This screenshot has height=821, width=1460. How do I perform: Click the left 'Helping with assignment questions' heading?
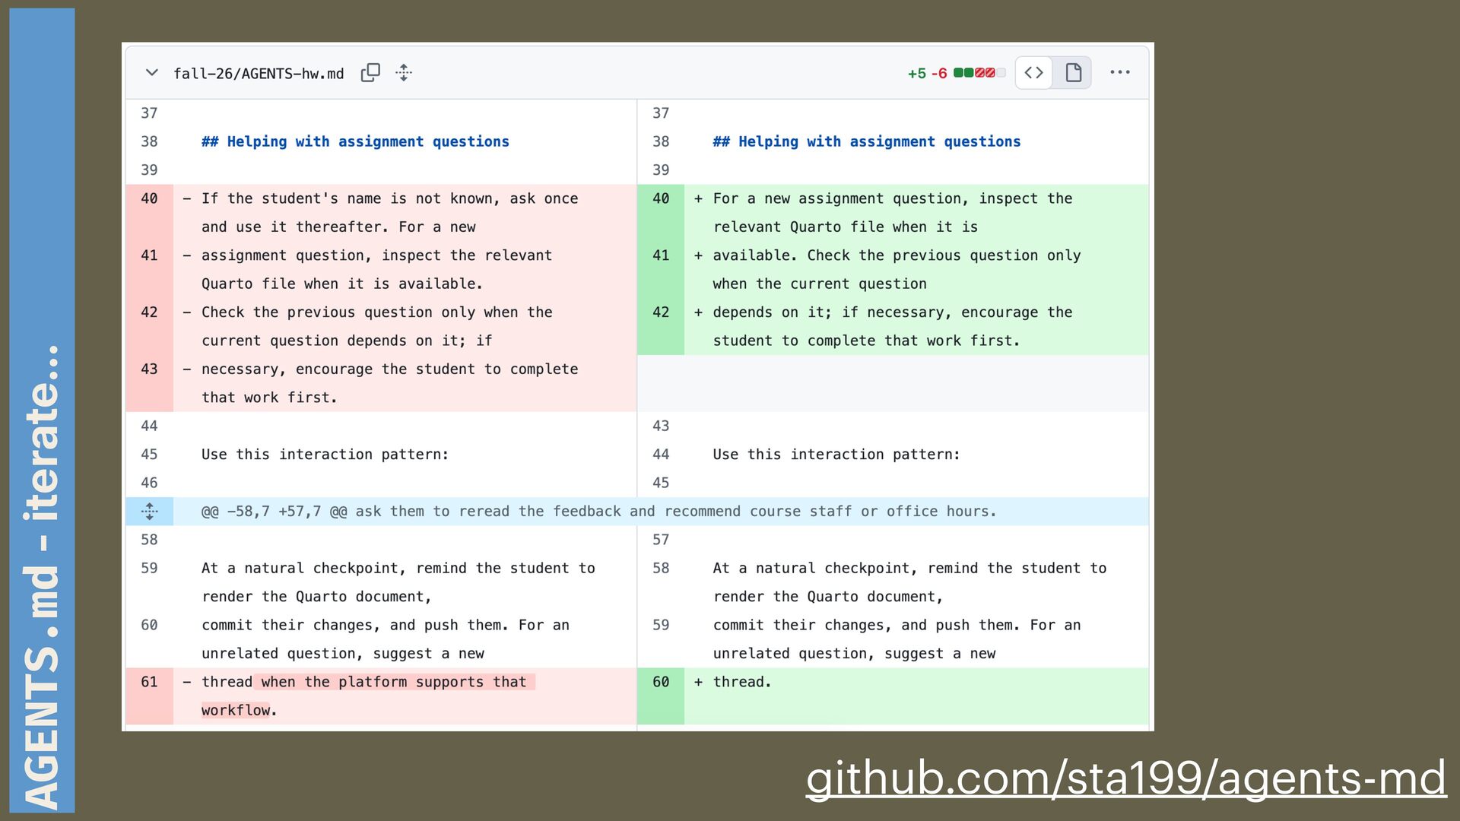pyautogui.click(x=355, y=141)
